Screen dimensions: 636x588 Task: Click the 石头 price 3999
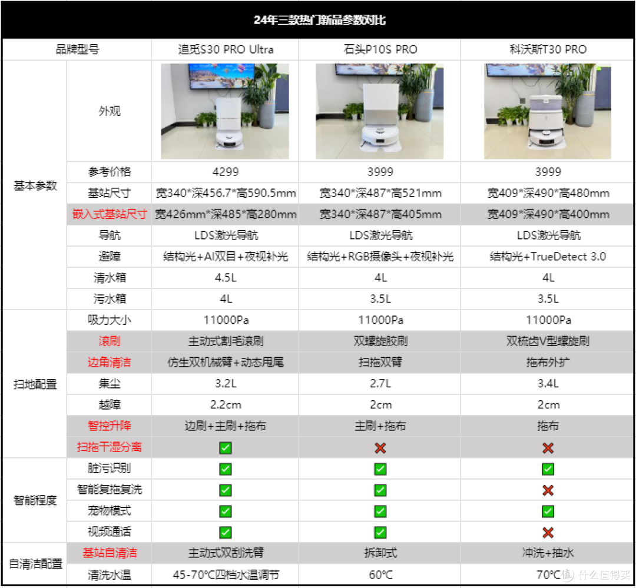click(380, 172)
